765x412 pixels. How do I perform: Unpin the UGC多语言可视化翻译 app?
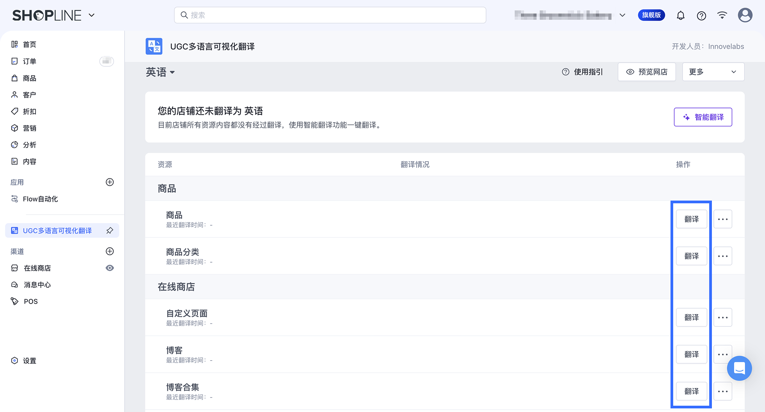coord(109,231)
